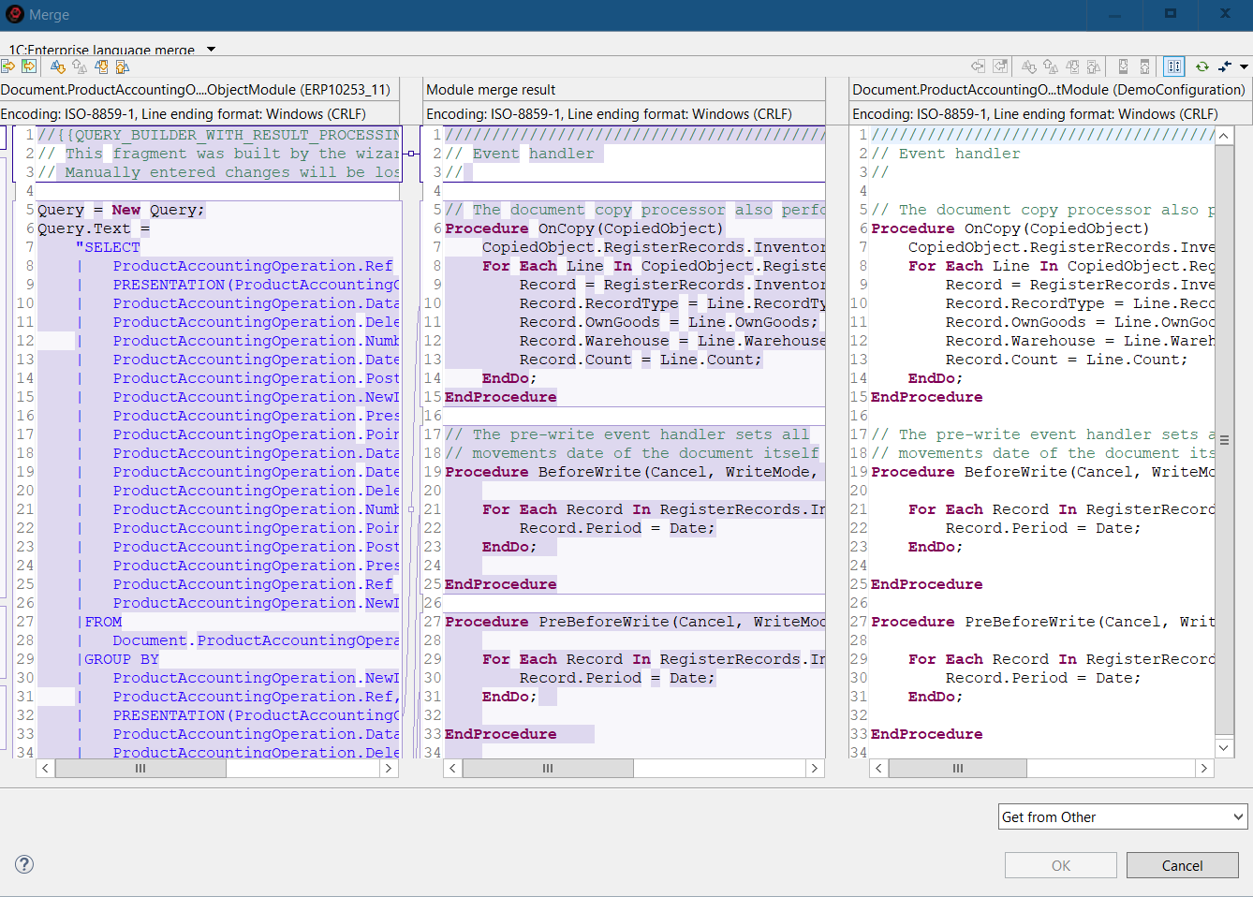Image resolution: width=1253 pixels, height=897 pixels.
Task: Click the green refresh arrows icon
Action: pos(1201,66)
